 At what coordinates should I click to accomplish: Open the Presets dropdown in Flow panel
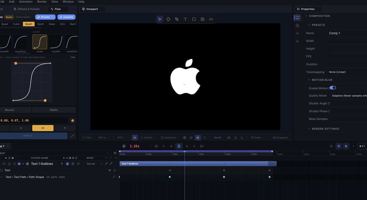[45, 17]
